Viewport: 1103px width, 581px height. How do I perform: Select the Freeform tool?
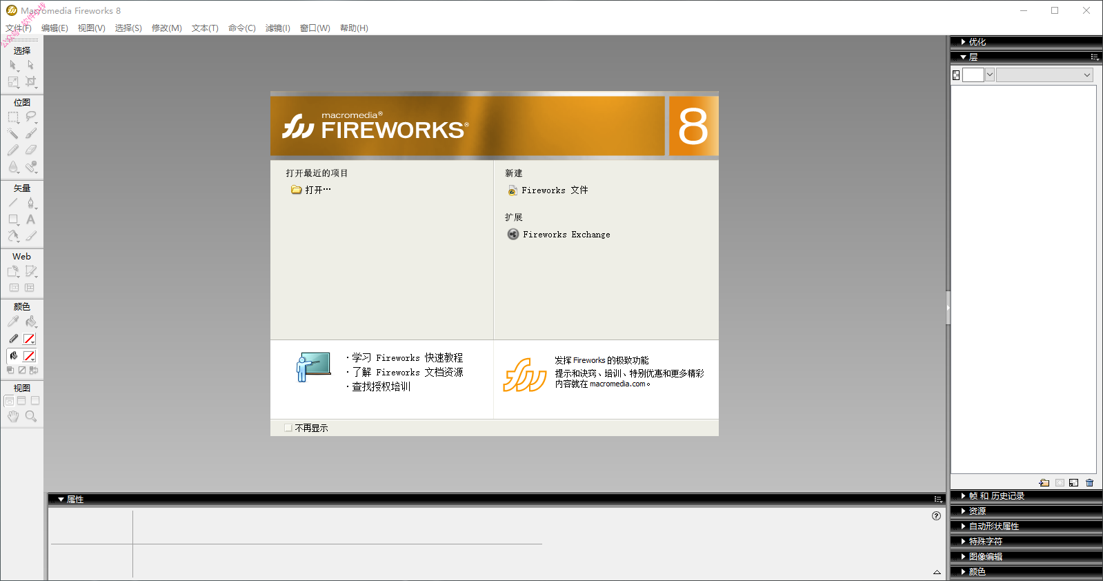13,236
